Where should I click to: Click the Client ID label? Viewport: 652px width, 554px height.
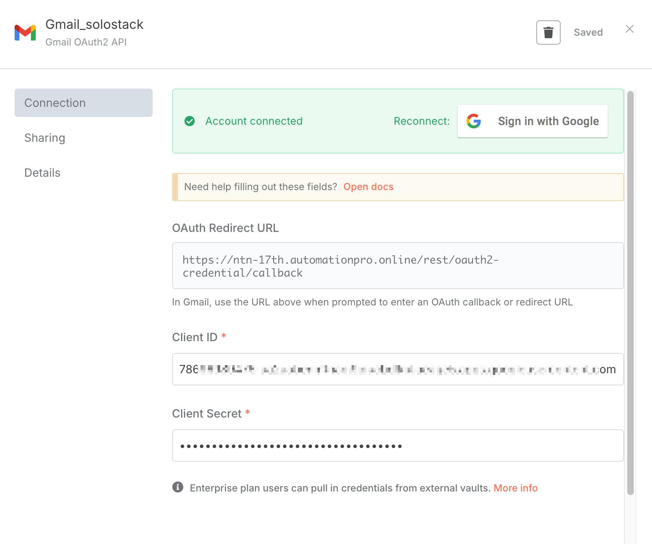195,337
